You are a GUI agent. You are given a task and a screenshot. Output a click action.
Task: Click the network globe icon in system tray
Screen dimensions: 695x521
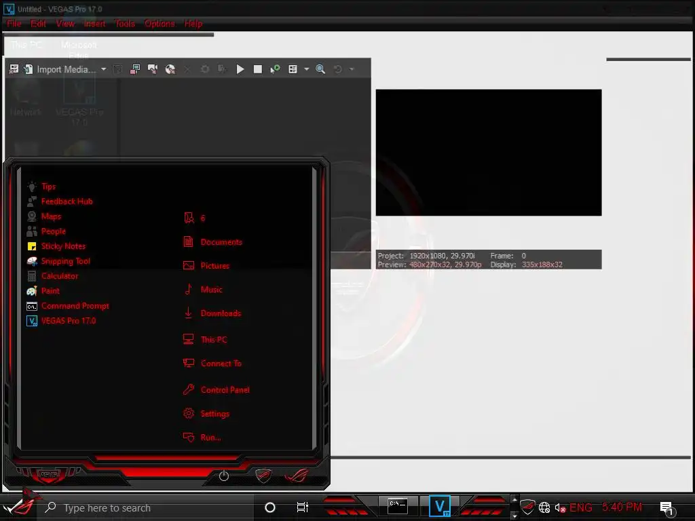coord(544,507)
